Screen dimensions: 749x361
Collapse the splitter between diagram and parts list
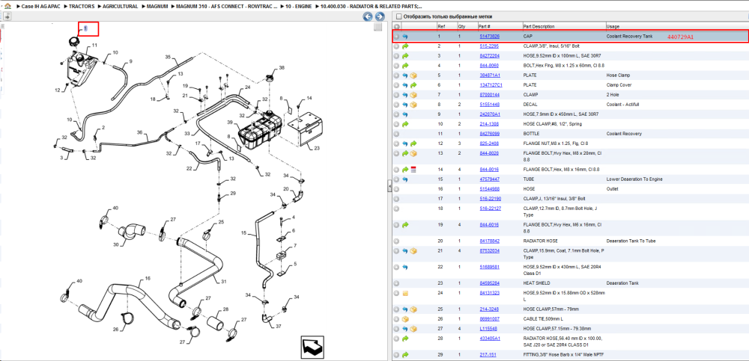coord(389,186)
